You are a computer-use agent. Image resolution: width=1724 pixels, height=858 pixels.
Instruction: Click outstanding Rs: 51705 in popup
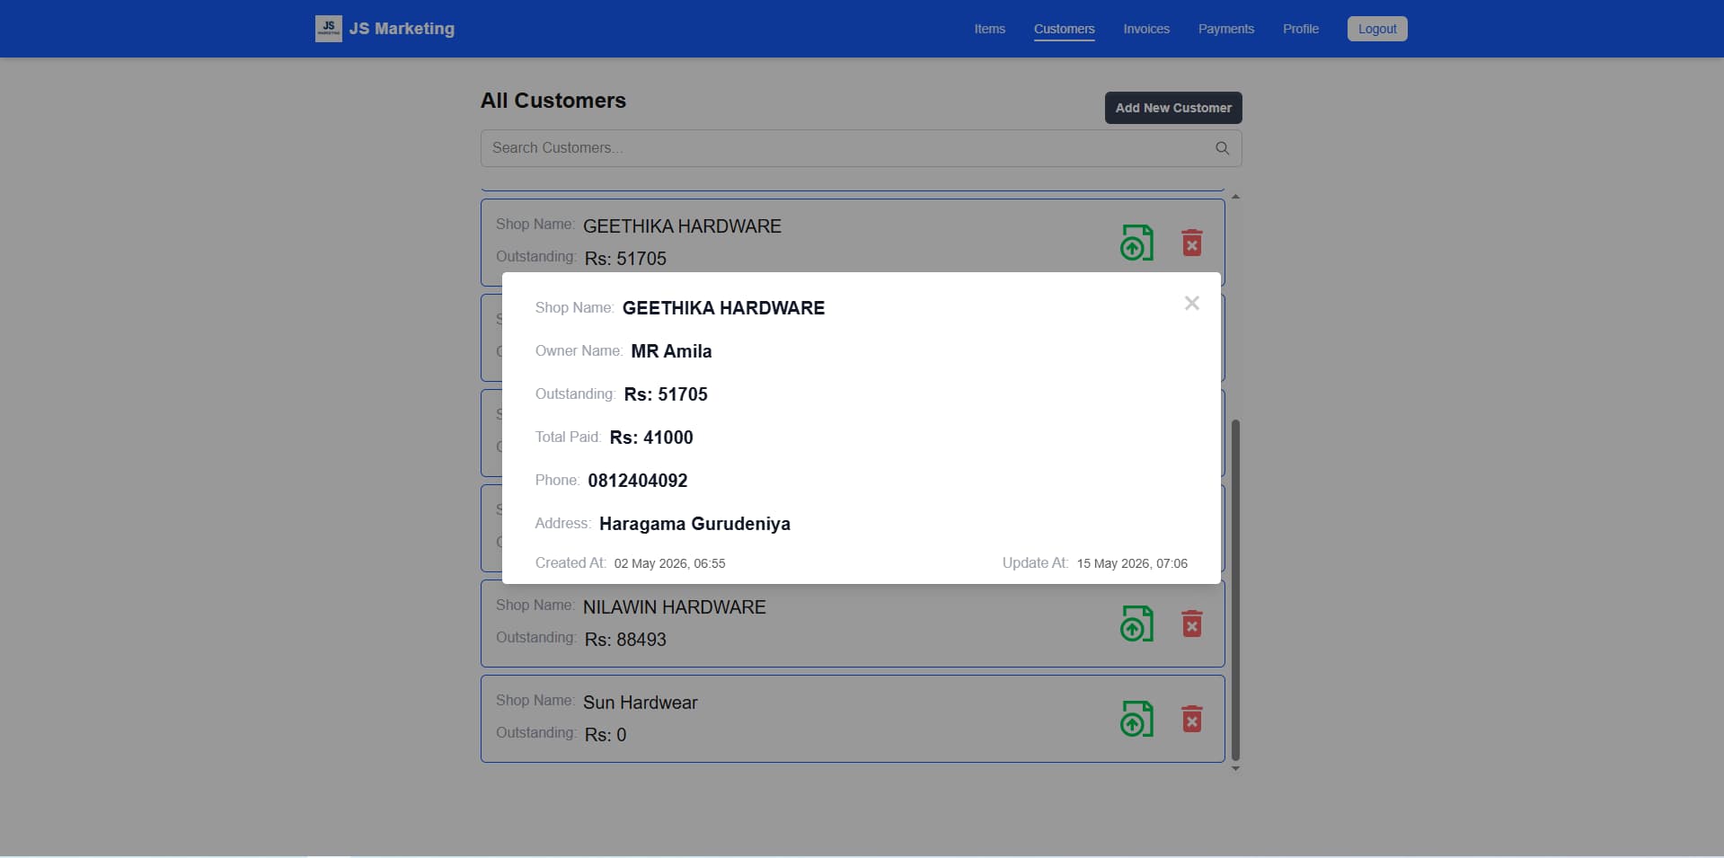(x=666, y=394)
